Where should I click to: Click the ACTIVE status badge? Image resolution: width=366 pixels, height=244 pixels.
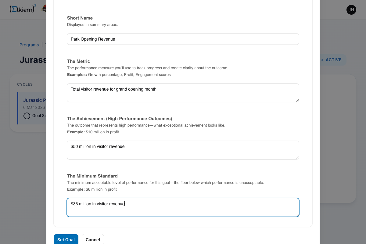[333, 60]
